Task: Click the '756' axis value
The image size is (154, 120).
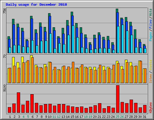Action: tap(5, 11)
